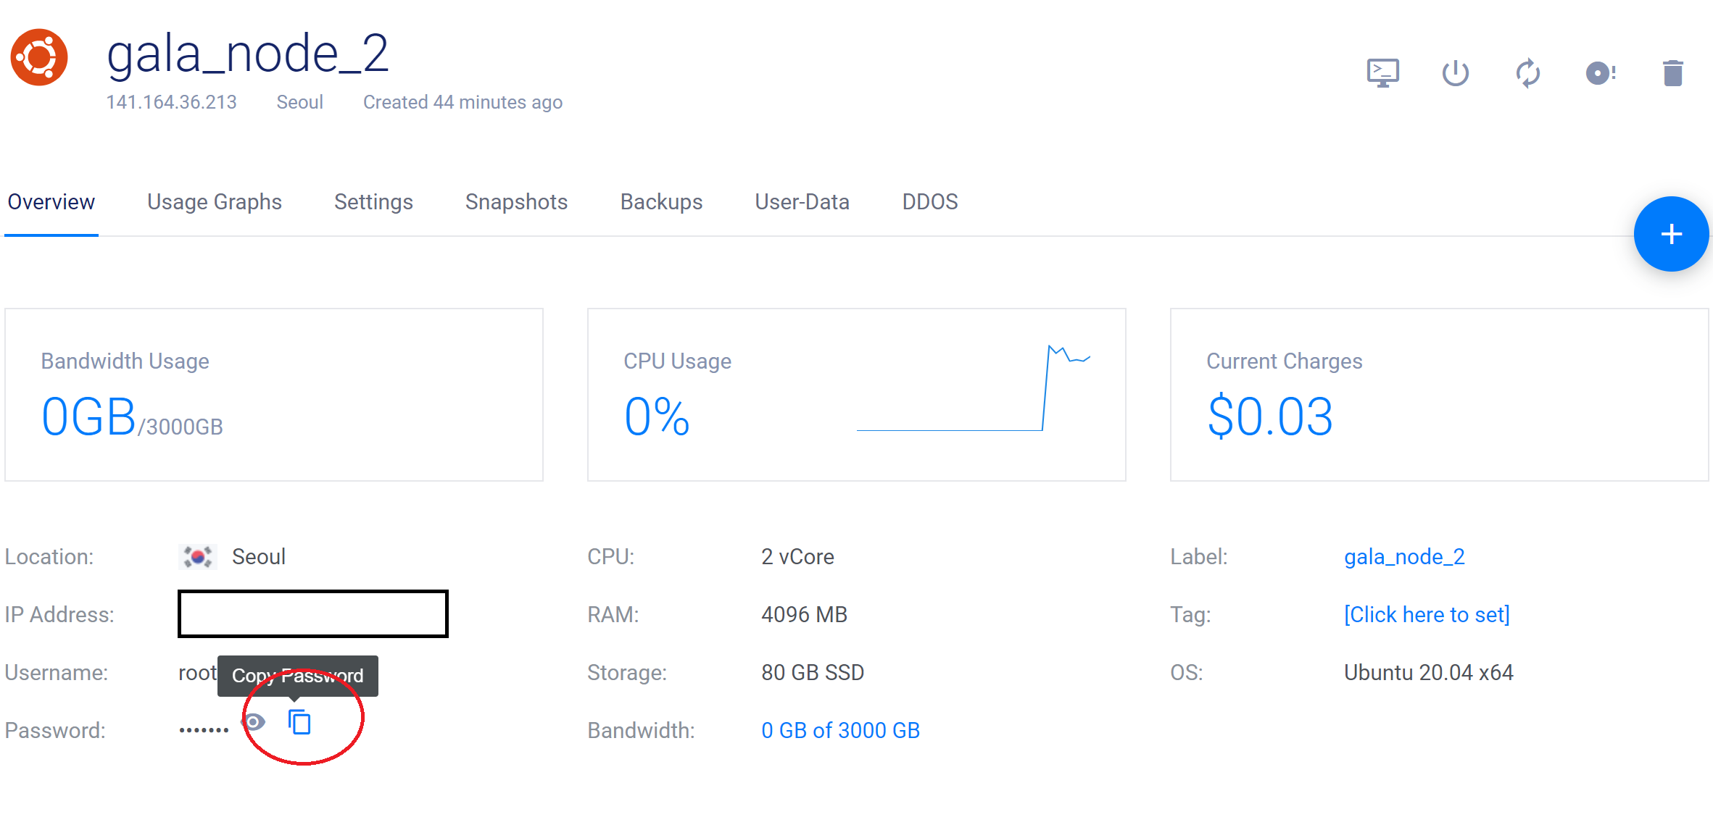Open the User-Data tab
The image size is (1713, 838).
802,201
